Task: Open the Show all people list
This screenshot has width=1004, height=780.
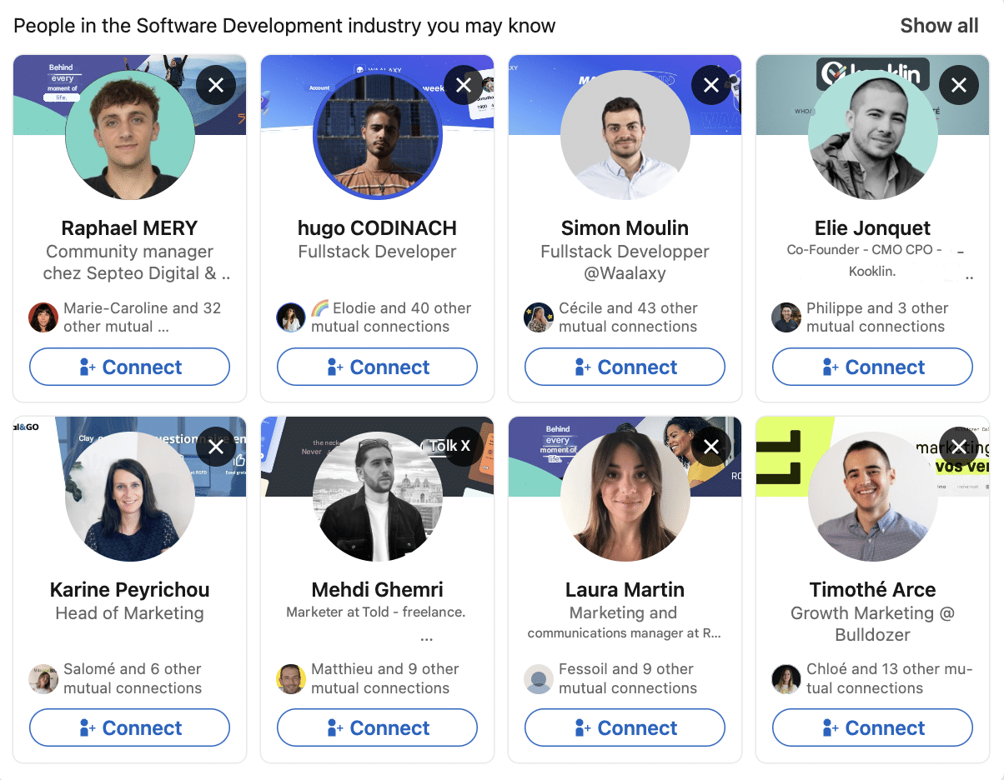Action: [x=939, y=25]
